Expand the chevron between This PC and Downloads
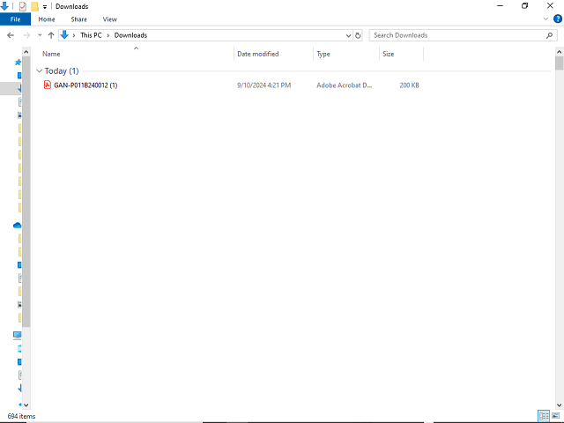The image size is (564, 423). (x=108, y=35)
